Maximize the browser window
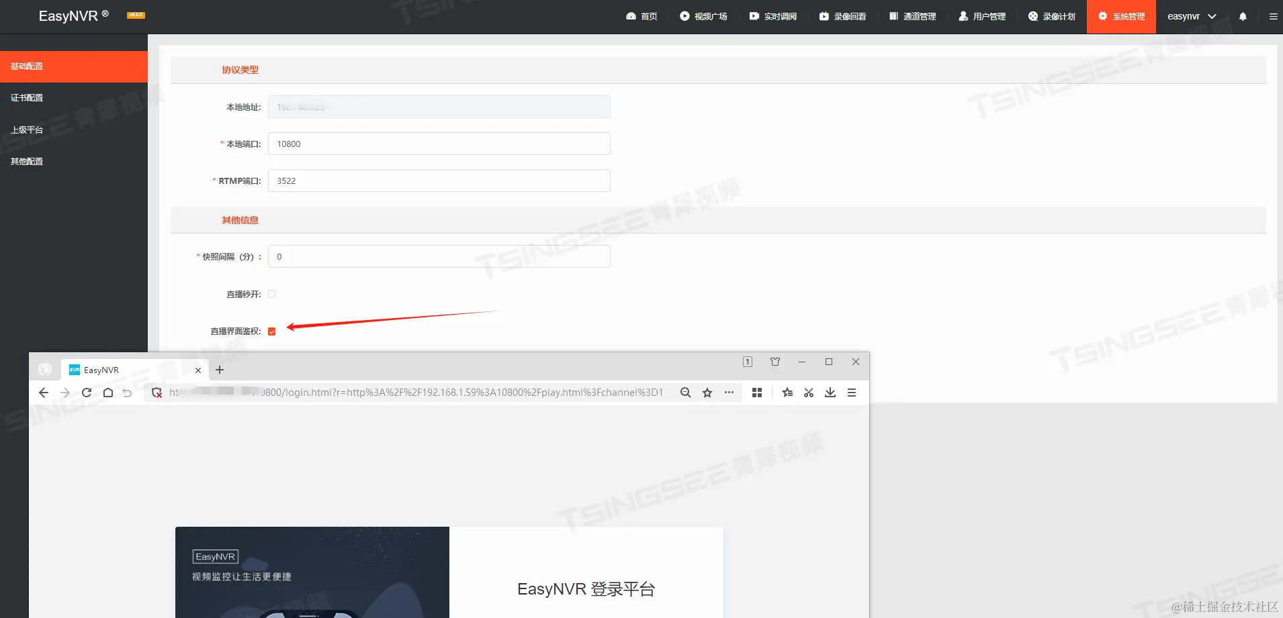1283x618 pixels. (x=829, y=362)
